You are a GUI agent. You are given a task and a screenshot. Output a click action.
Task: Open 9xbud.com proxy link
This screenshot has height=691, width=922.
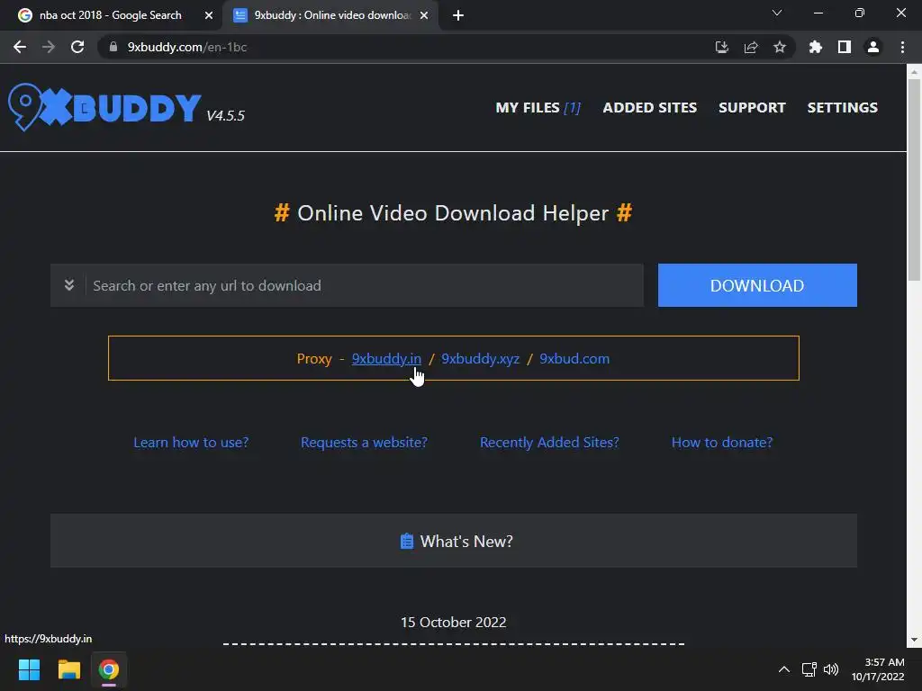574,358
